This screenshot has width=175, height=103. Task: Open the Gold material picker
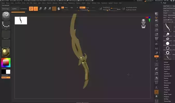tap(6, 53)
